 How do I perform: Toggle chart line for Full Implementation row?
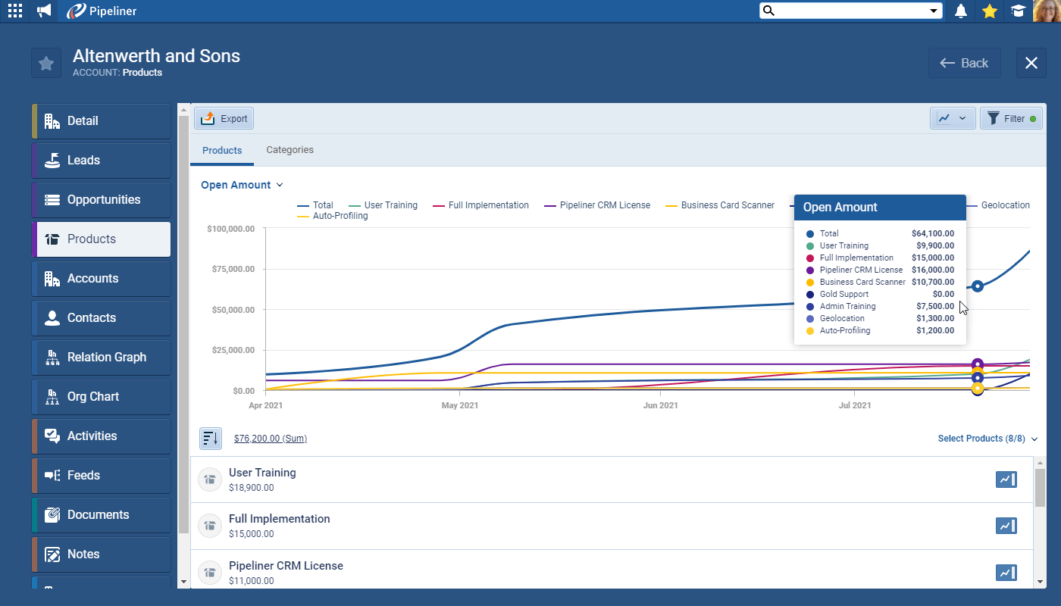[x=1006, y=526]
